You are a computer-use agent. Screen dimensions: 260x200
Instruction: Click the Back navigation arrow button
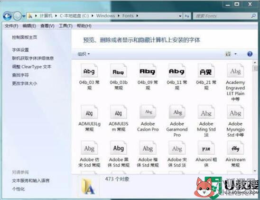click(x=7, y=16)
